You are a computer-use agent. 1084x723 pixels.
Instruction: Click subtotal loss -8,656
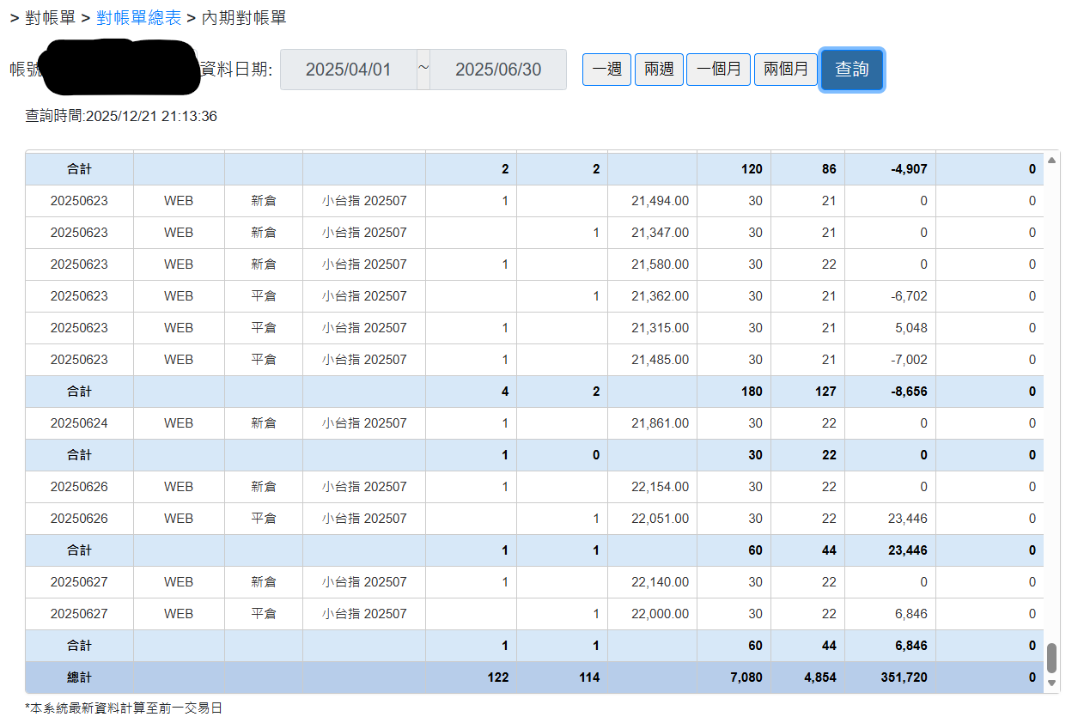(x=908, y=392)
